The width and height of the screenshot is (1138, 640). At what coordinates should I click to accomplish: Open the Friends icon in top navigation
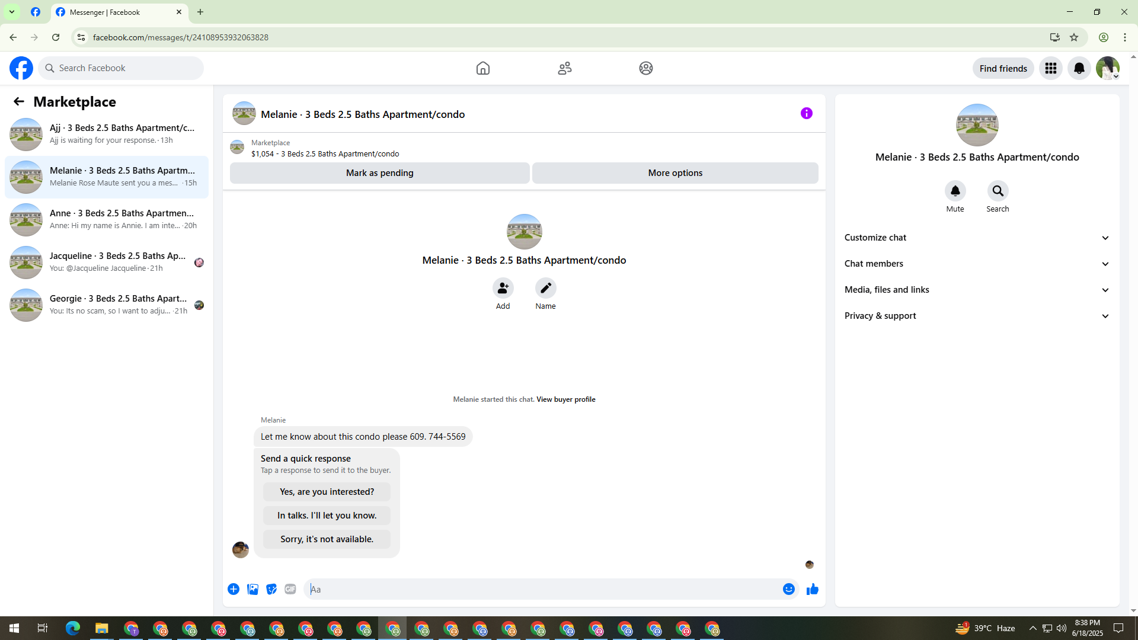565,68
